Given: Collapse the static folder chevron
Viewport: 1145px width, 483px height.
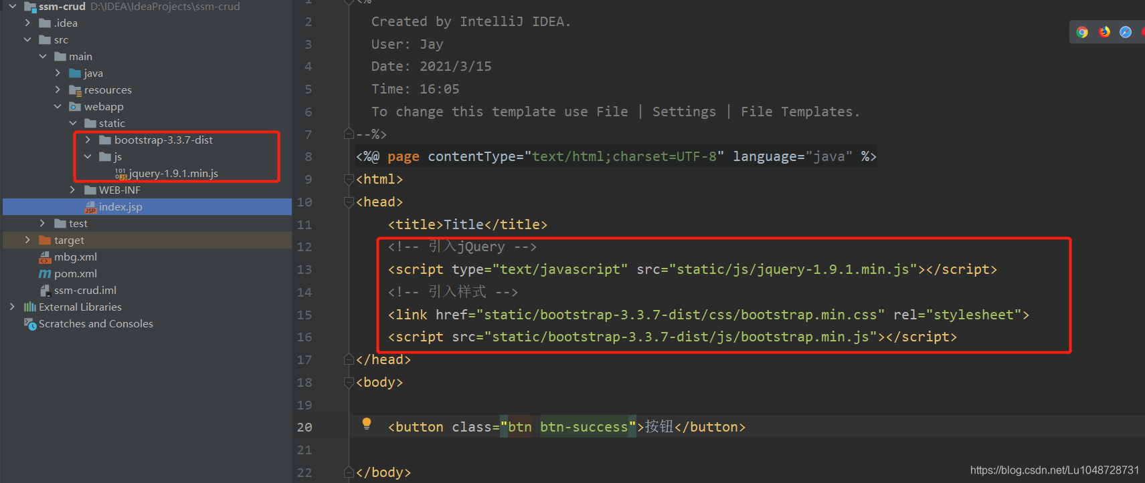Looking at the screenshot, I should tap(73, 124).
